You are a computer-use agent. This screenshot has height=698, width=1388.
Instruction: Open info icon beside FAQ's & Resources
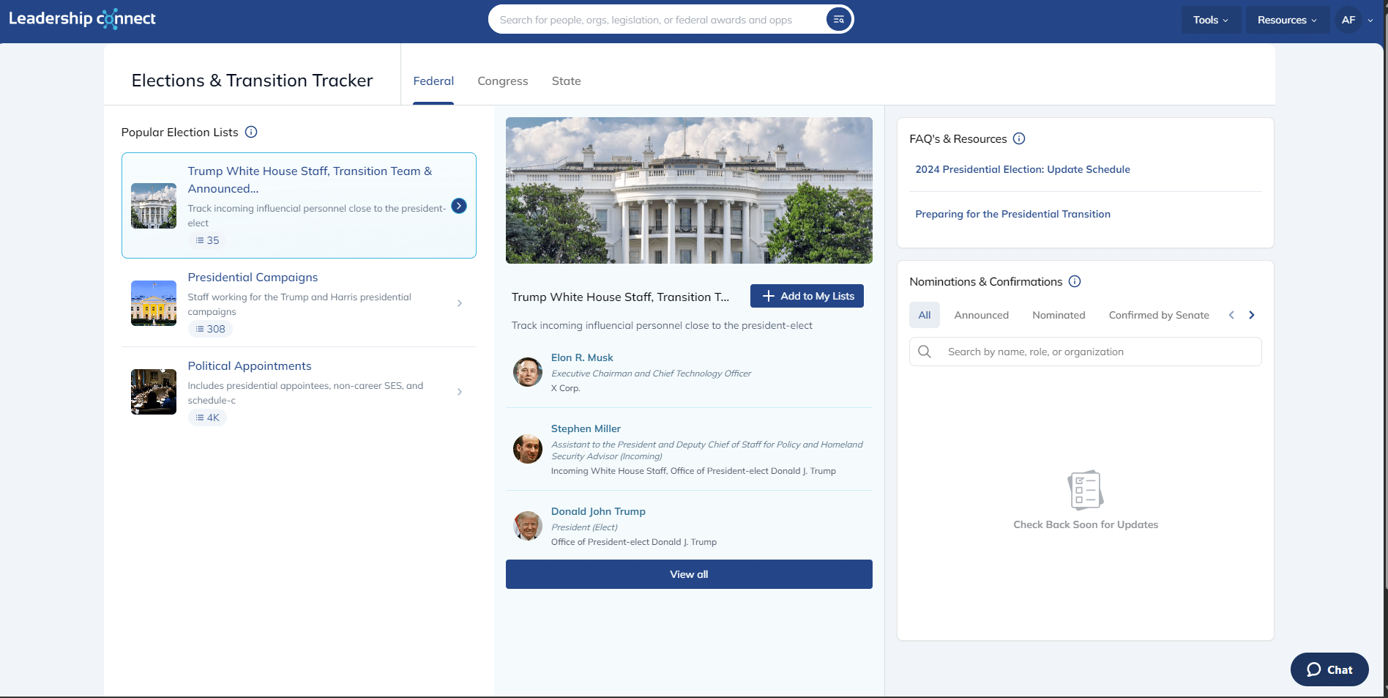pos(1019,138)
